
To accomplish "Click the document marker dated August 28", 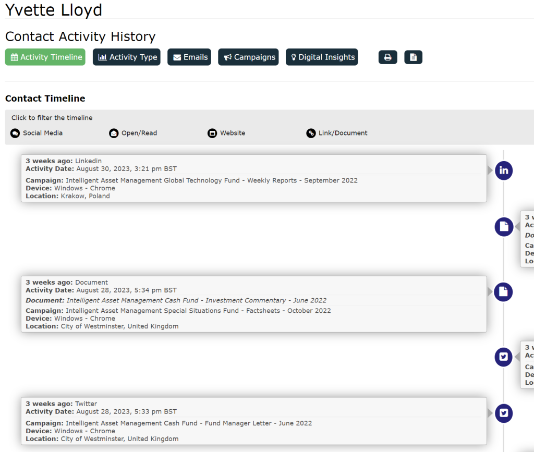I will click(x=503, y=292).
